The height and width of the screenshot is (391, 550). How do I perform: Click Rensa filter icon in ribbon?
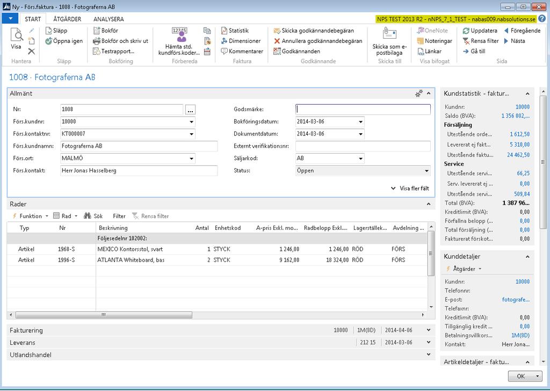point(466,41)
